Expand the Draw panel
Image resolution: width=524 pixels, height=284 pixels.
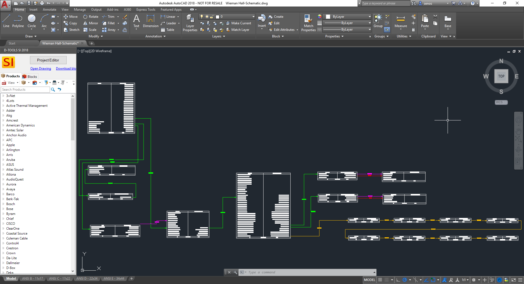point(31,36)
